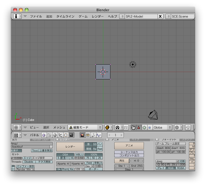
Task: Open the Scene context picture icon
Action: (x=71, y=135)
